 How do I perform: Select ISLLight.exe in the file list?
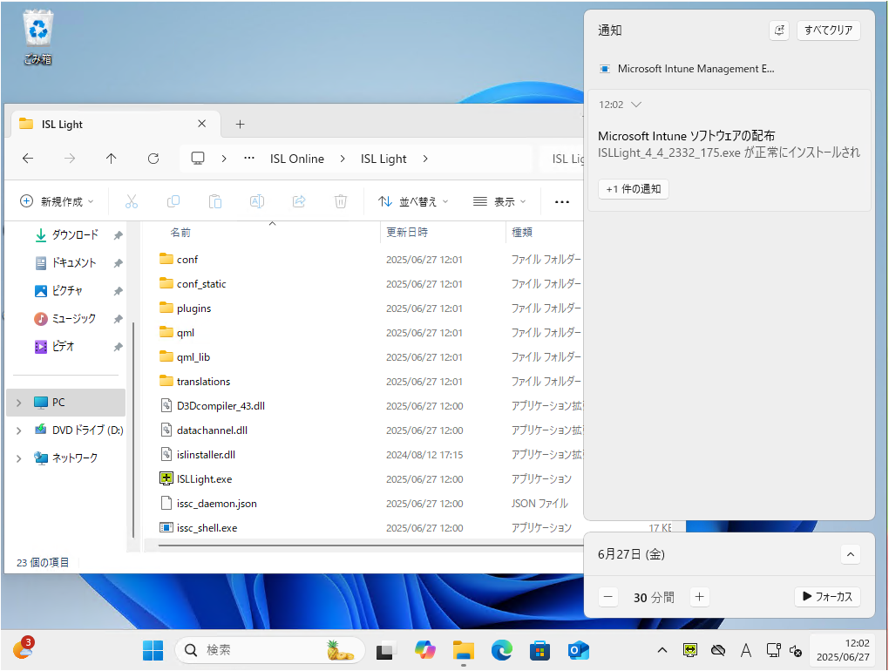[370, 479]
